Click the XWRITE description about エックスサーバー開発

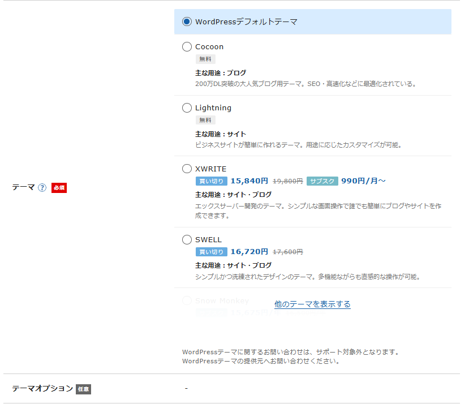point(319,211)
